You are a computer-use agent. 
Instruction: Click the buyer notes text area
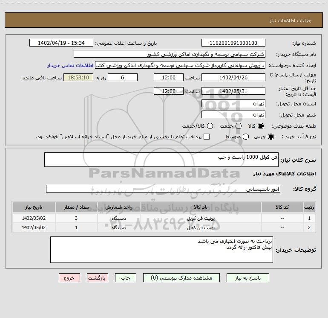click(161, 250)
